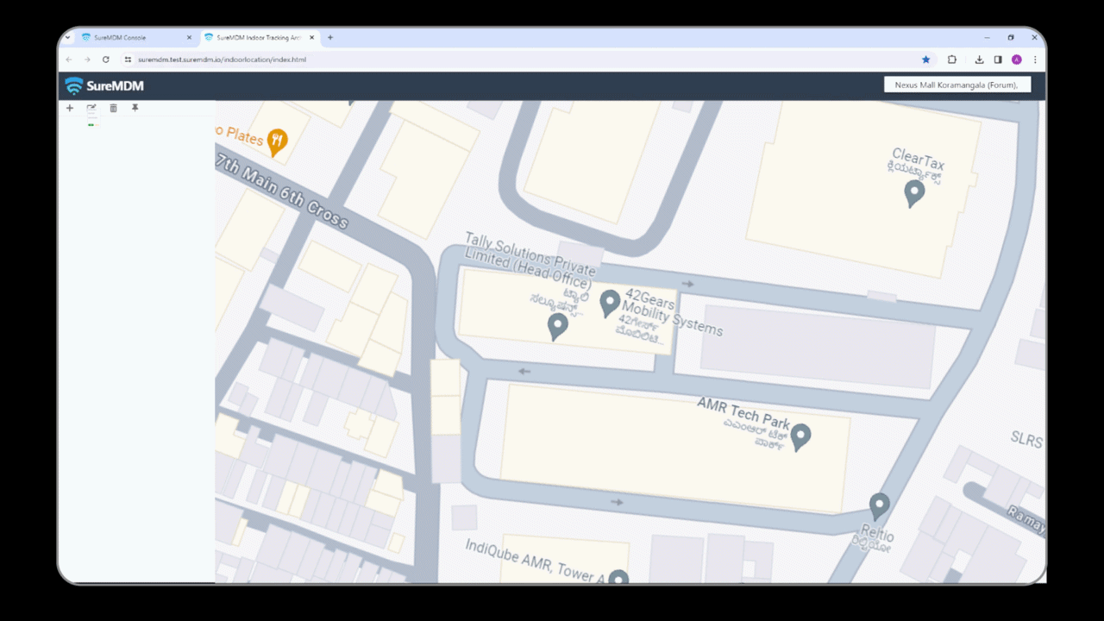Screen dimensions: 1104x621
Task: Click the SLRS label on the map
Action: pos(1026,441)
